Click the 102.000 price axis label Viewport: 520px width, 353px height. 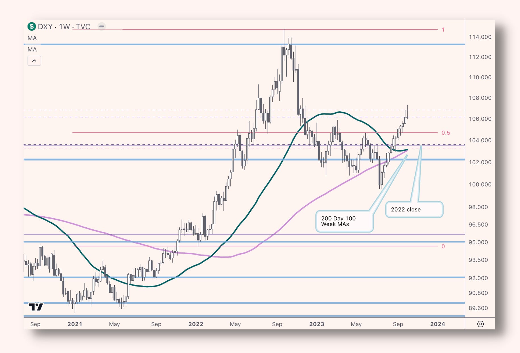(480, 162)
